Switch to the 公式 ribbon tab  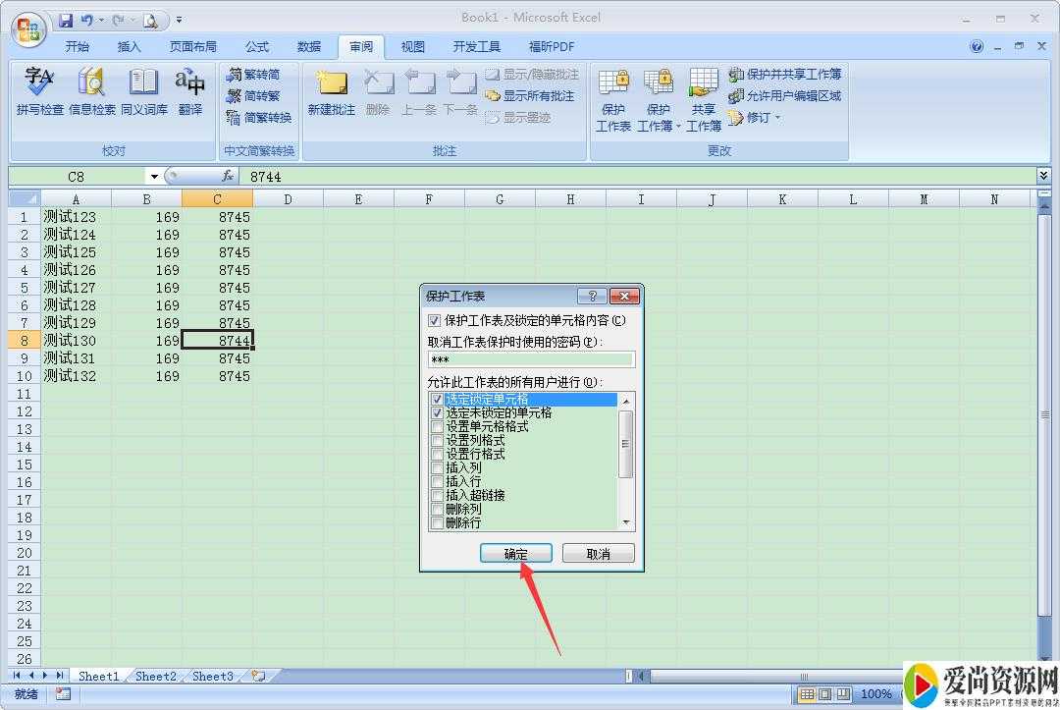click(x=257, y=46)
